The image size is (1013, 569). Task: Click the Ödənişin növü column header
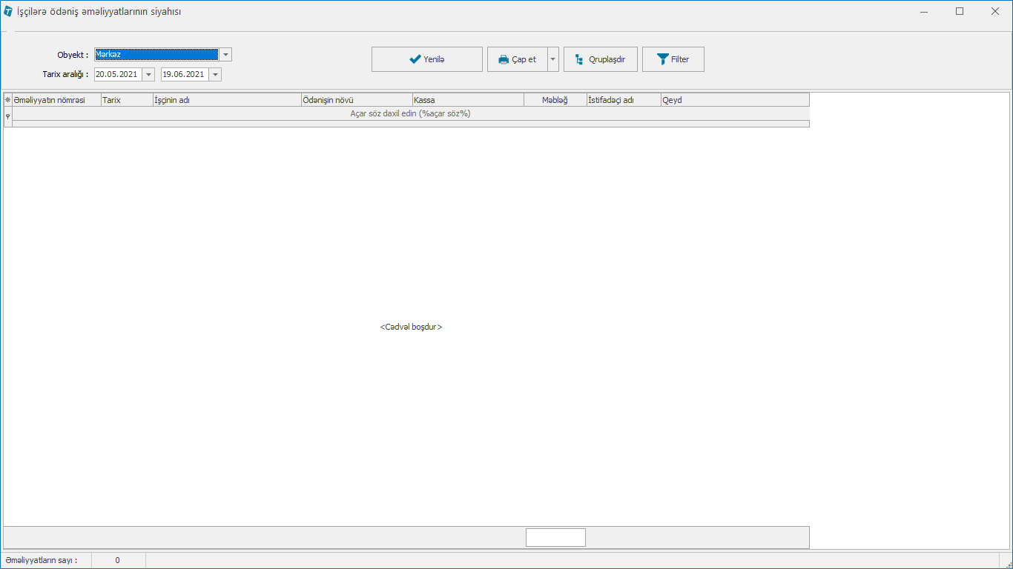[356, 100]
